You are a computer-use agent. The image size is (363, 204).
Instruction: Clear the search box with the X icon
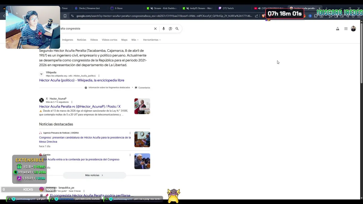(155, 29)
